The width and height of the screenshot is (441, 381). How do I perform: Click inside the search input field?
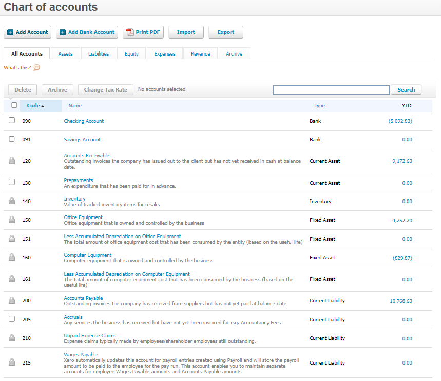click(x=331, y=89)
